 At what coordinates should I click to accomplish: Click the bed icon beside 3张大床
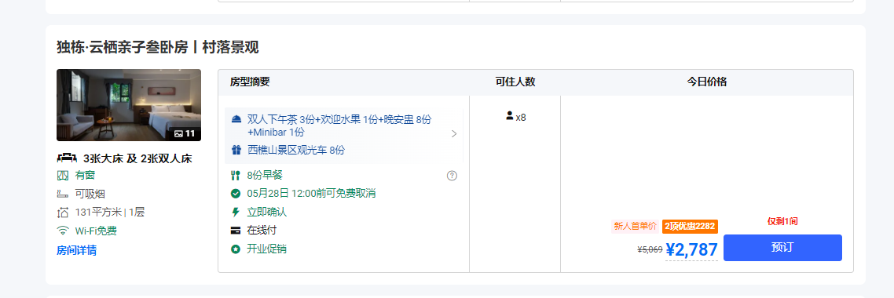tap(67, 158)
